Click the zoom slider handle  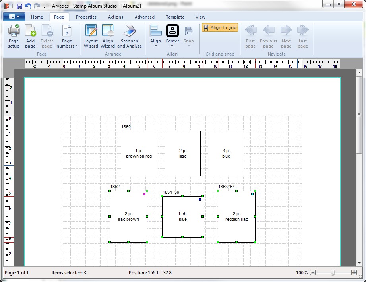[x=332, y=272]
